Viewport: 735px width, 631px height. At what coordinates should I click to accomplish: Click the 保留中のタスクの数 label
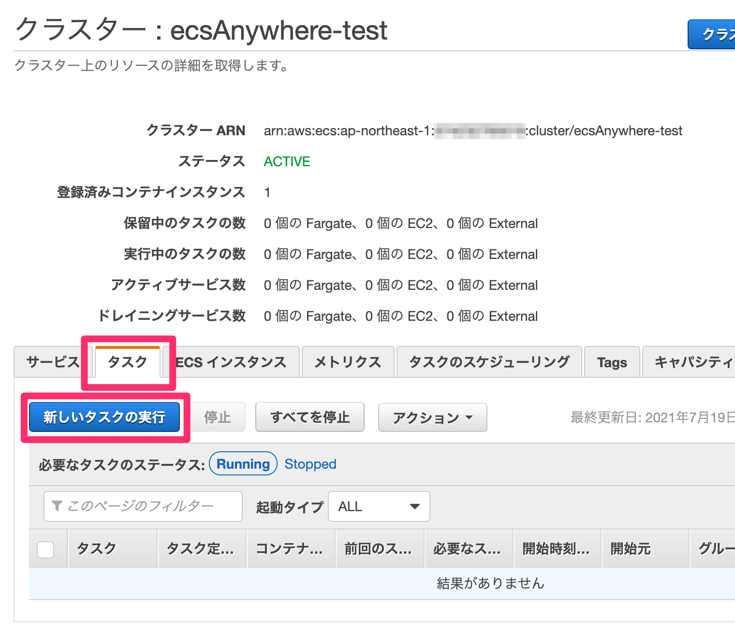point(185,223)
